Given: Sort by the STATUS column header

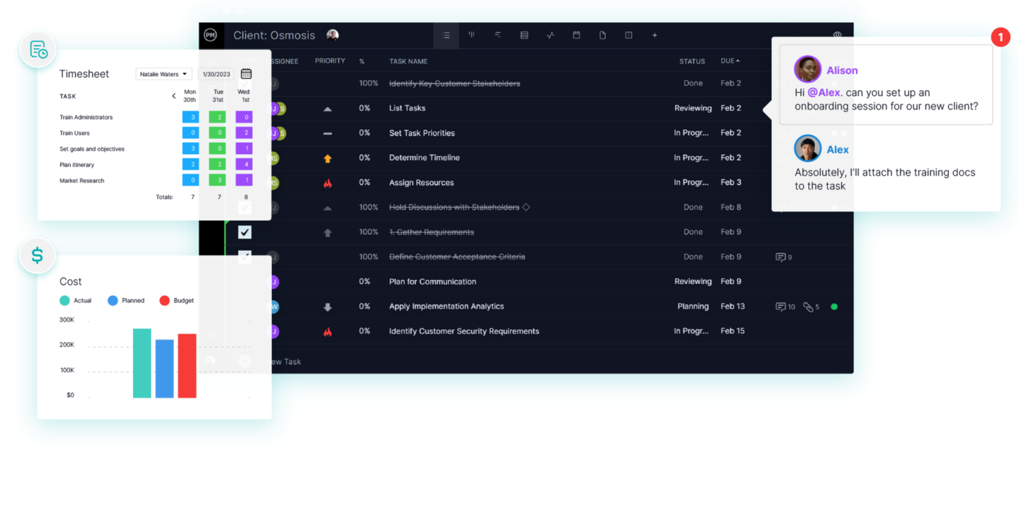Looking at the screenshot, I should coord(692,62).
